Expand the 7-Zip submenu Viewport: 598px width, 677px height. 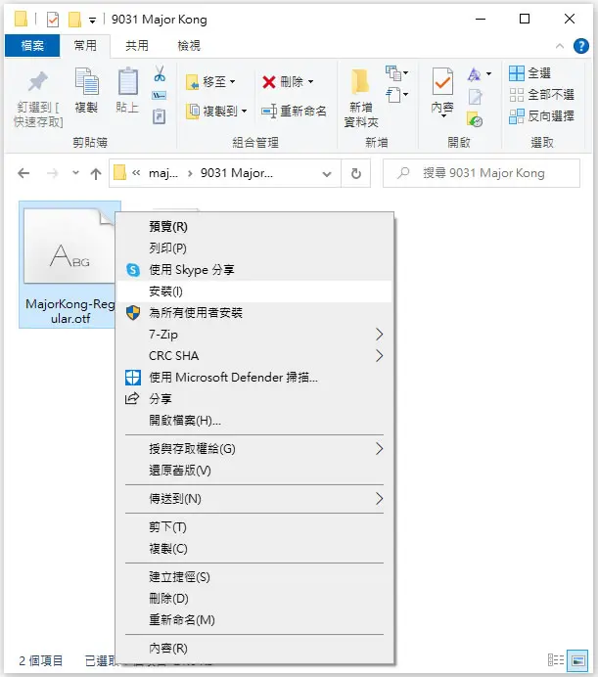[x=254, y=335]
